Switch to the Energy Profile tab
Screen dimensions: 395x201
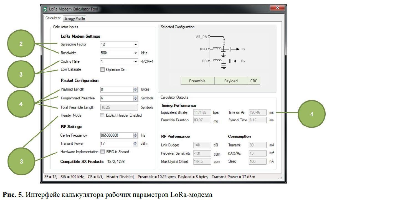coord(75,19)
